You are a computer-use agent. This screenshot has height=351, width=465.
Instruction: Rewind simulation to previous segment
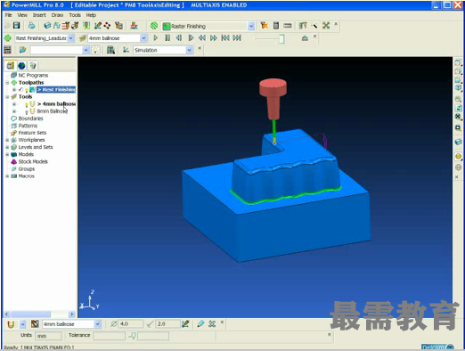202,38
